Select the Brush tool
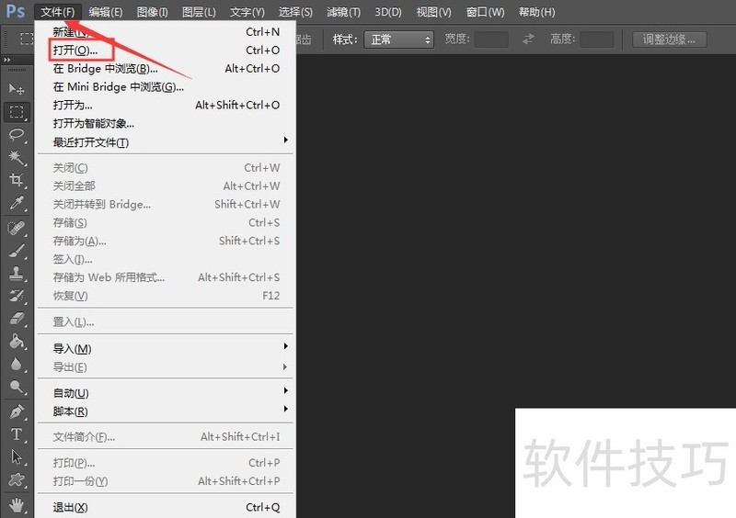 pos(17,251)
